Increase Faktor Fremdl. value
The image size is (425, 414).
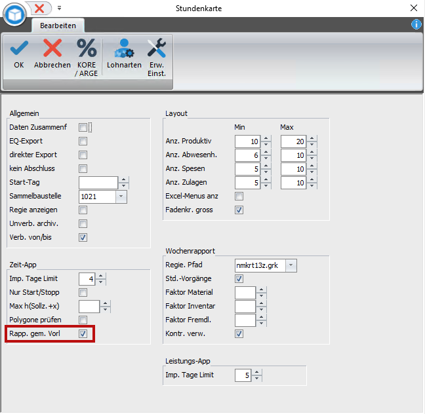click(261, 317)
